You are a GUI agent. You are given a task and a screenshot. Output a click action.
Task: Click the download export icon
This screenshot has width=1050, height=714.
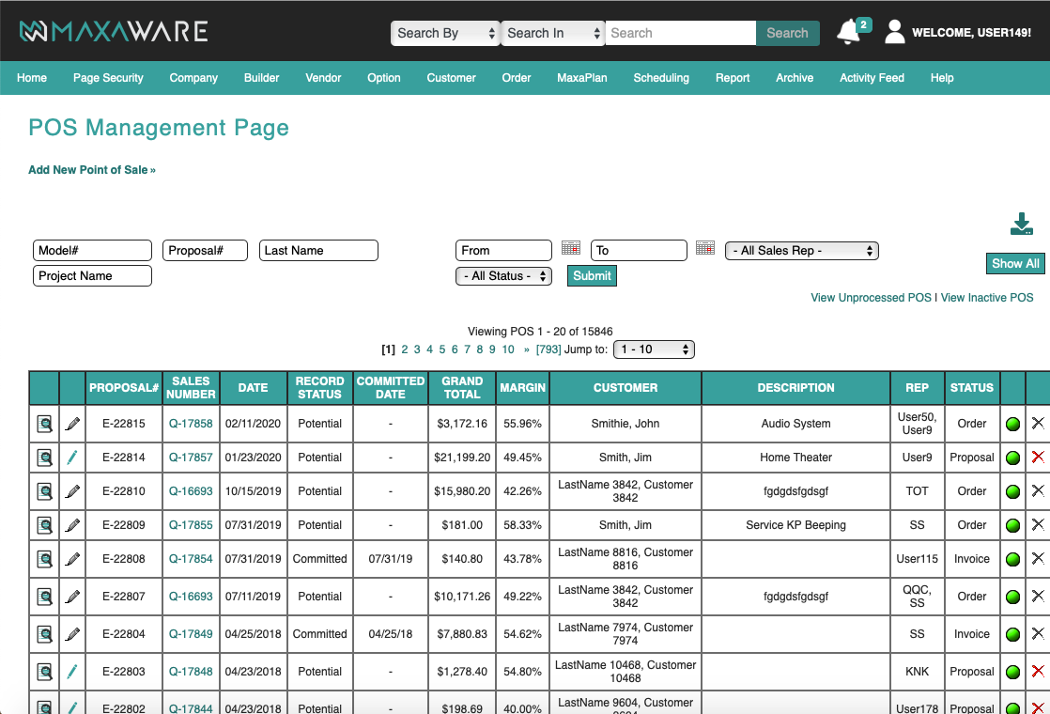(x=1021, y=224)
